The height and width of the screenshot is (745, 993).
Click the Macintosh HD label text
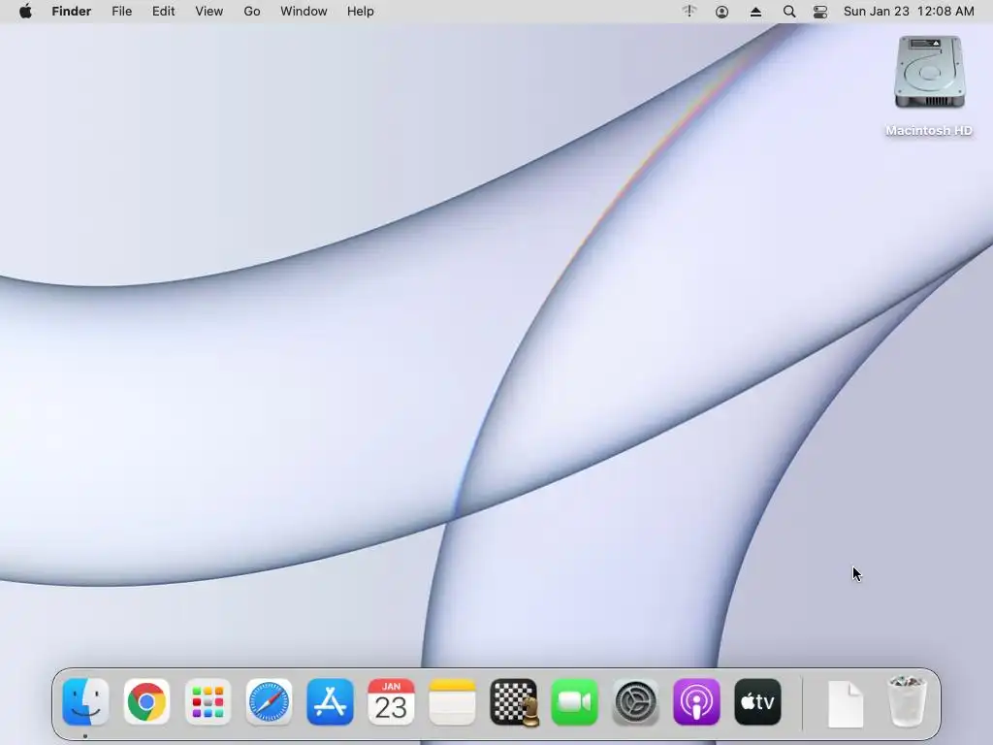click(x=929, y=131)
